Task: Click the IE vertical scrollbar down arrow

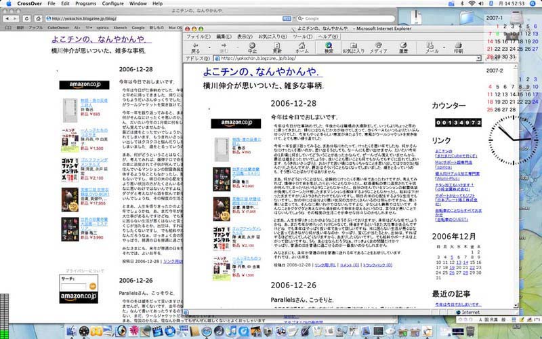Action: (516, 306)
